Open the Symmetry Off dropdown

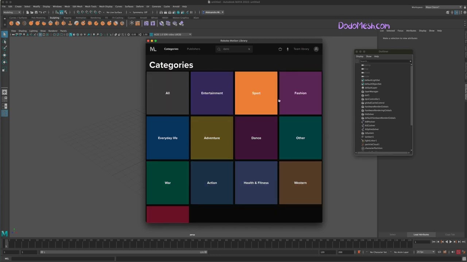coord(140,12)
